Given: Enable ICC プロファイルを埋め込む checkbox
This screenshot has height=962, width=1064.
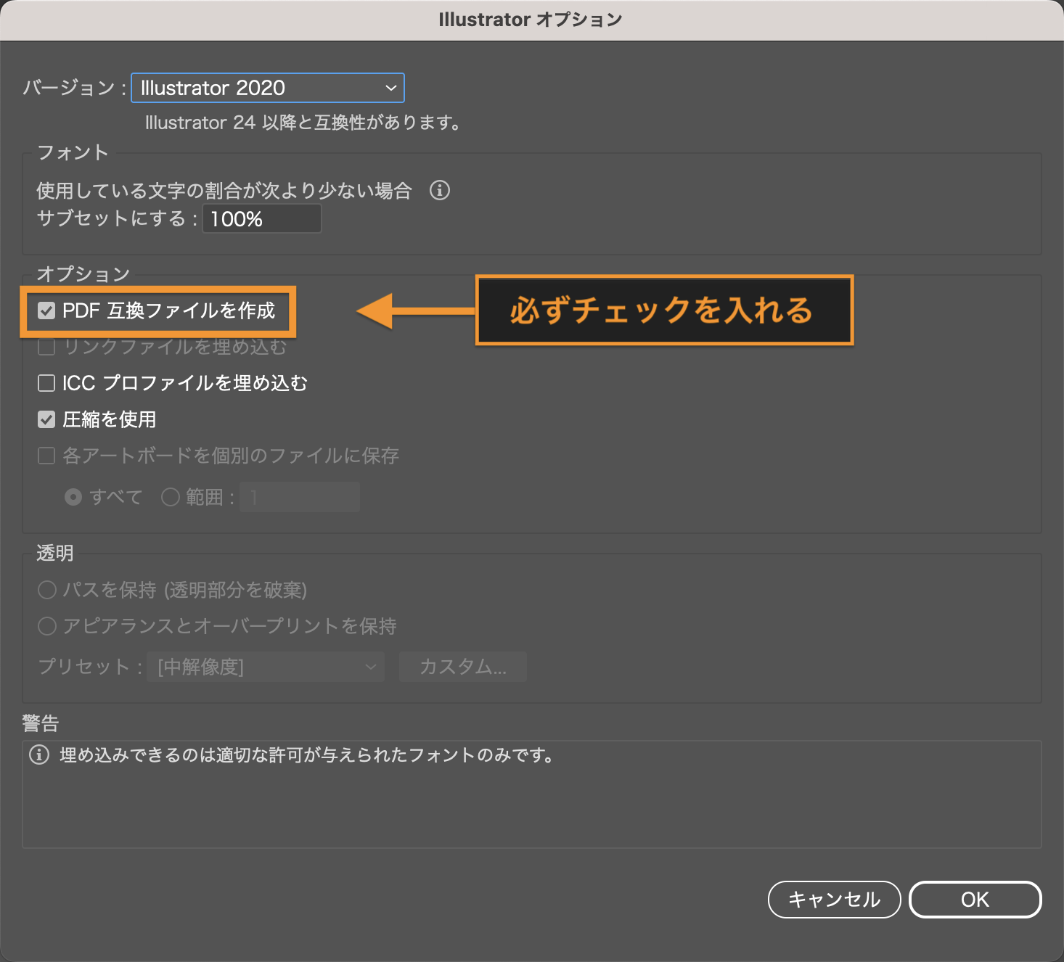Looking at the screenshot, I should click(x=46, y=383).
